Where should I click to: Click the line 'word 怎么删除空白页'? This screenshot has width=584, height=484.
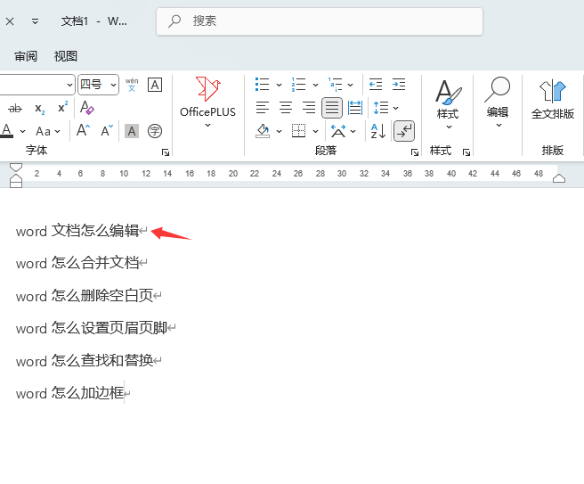[85, 296]
